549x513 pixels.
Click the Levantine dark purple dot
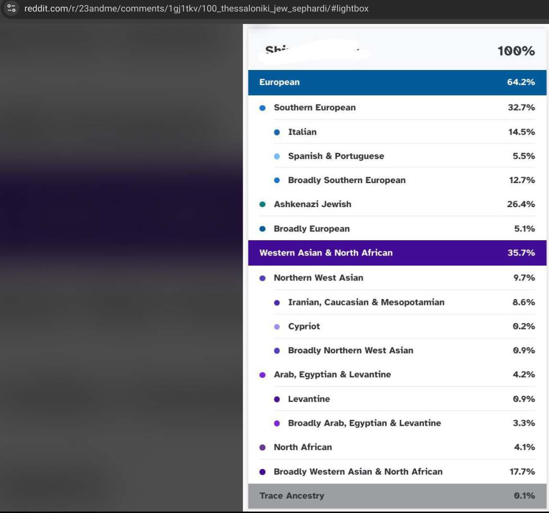click(277, 399)
